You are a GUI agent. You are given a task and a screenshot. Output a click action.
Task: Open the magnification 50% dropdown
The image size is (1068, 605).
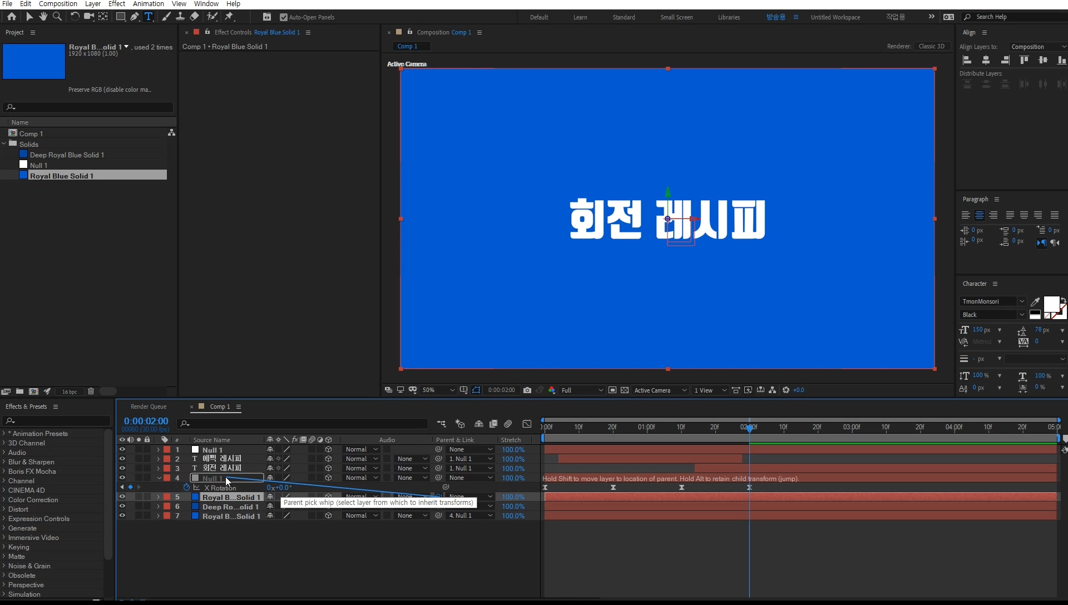point(438,390)
